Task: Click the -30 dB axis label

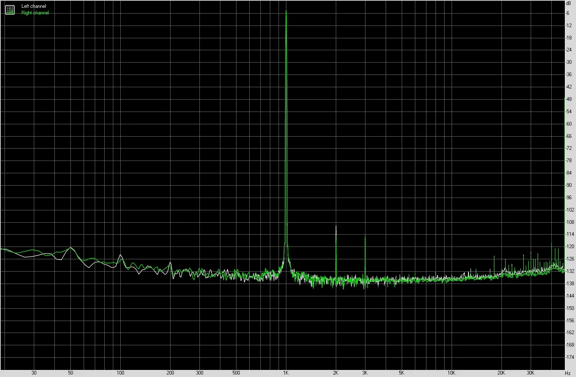Action: pos(569,62)
